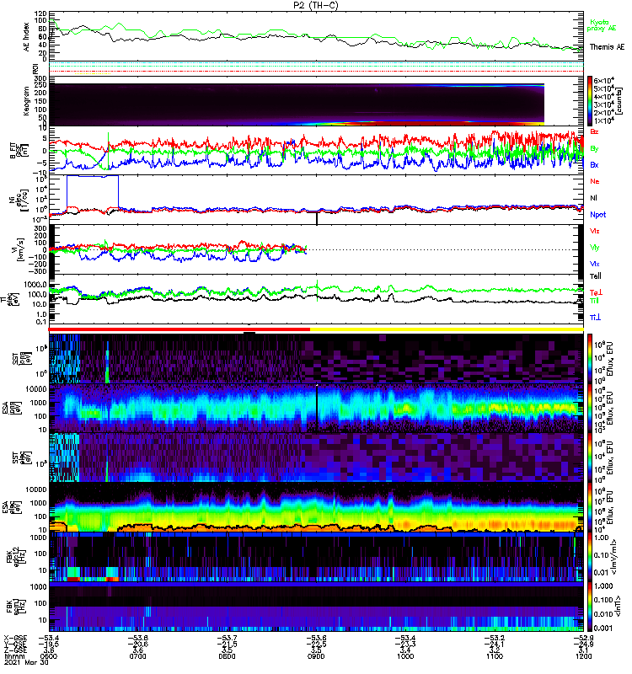The width and height of the screenshot is (632, 674).
Task: Click the Keogram panel axis label
Action: (26, 101)
